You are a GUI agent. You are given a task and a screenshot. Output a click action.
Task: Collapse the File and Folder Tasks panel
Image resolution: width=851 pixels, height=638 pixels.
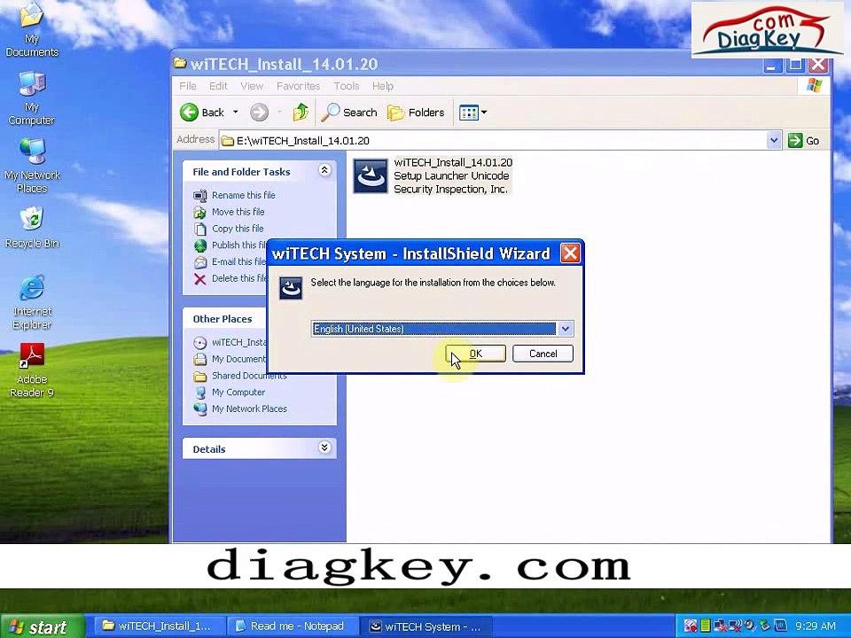coord(324,170)
